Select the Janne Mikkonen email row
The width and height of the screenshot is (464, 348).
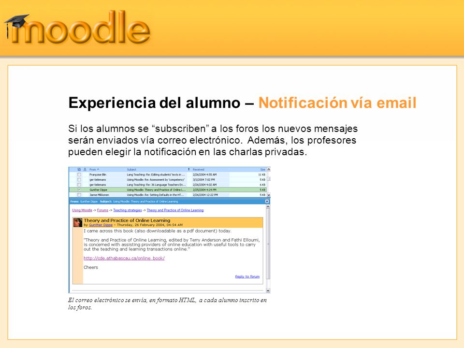point(168,195)
